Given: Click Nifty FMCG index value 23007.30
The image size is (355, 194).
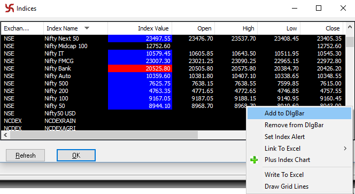Looking at the screenshot, I should click(x=140, y=61).
